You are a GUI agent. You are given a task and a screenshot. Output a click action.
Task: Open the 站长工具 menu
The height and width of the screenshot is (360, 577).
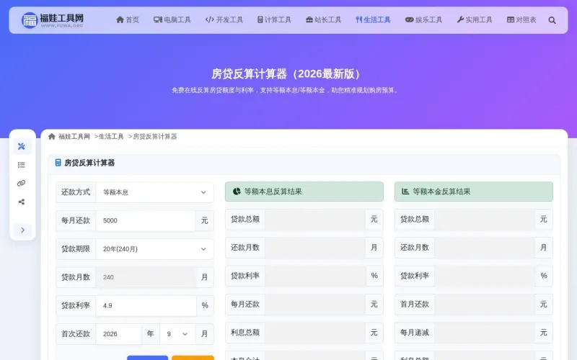[x=323, y=20]
